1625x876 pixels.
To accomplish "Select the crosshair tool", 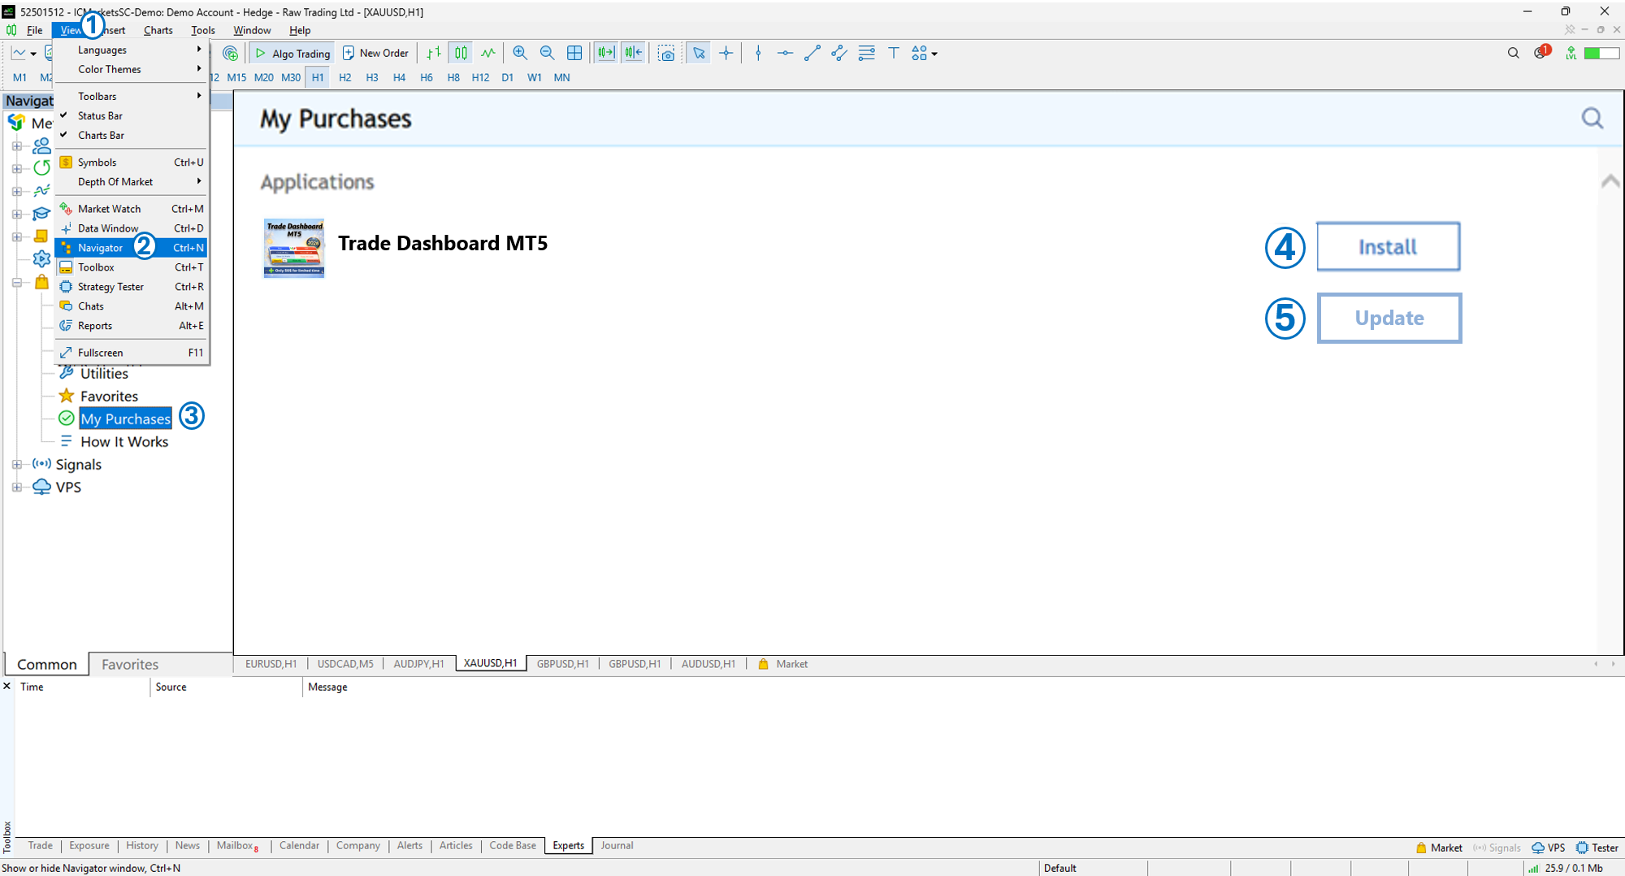I will pos(726,53).
